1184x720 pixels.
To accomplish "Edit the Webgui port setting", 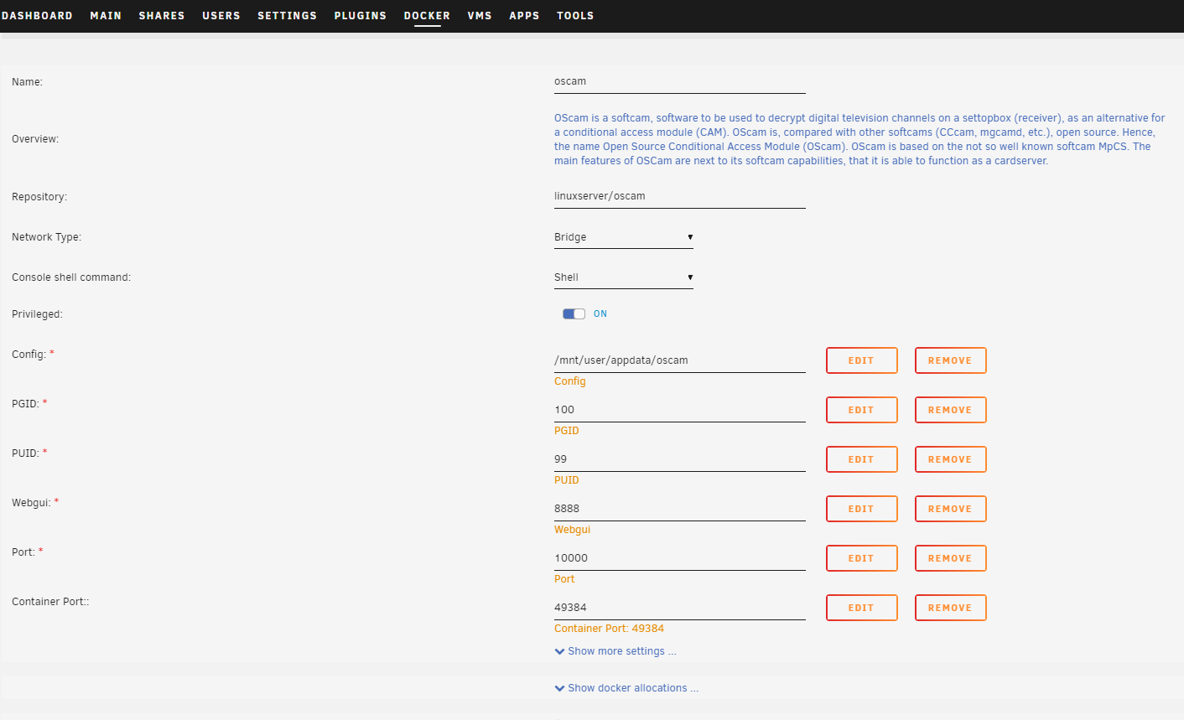I will 861,510.
